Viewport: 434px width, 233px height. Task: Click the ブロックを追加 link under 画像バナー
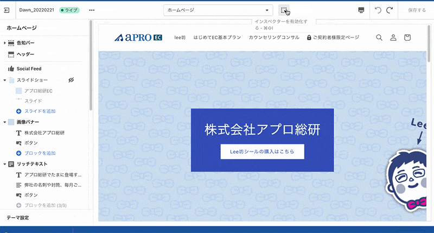click(x=40, y=153)
